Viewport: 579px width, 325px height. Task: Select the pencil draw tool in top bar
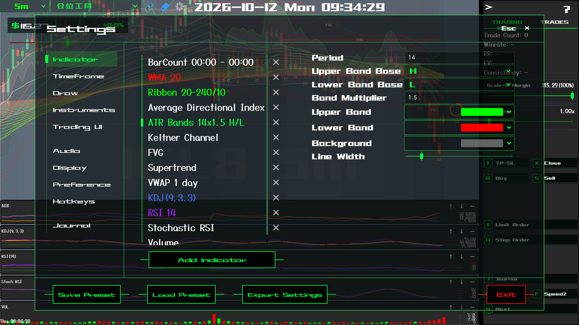tap(149, 7)
